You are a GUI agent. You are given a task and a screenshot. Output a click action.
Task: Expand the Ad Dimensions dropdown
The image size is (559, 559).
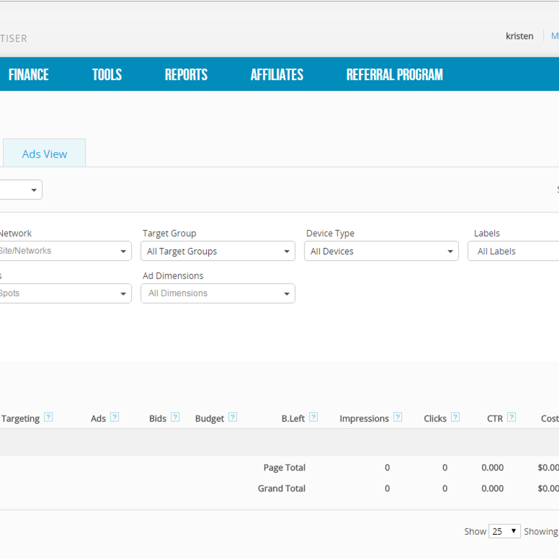(218, 293)
